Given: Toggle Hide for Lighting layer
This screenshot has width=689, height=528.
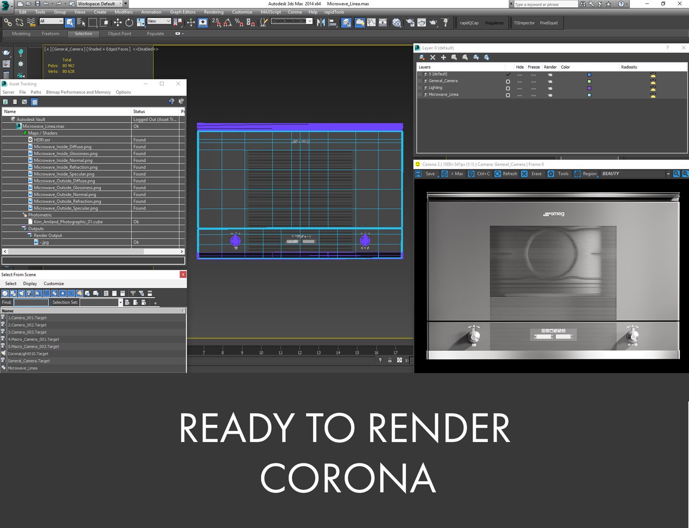Looking at the screenshot, I should coord(520,88).
